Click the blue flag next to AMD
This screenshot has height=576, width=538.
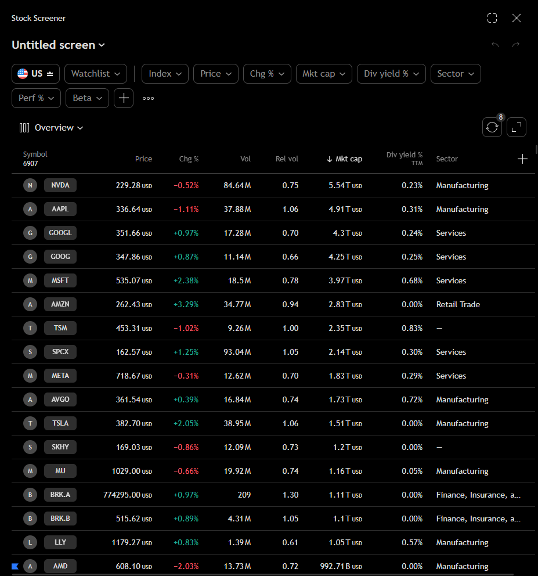(x=15, y=566)
